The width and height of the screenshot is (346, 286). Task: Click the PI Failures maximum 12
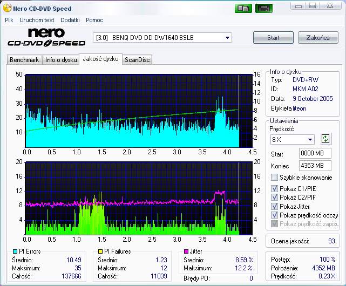164,268
